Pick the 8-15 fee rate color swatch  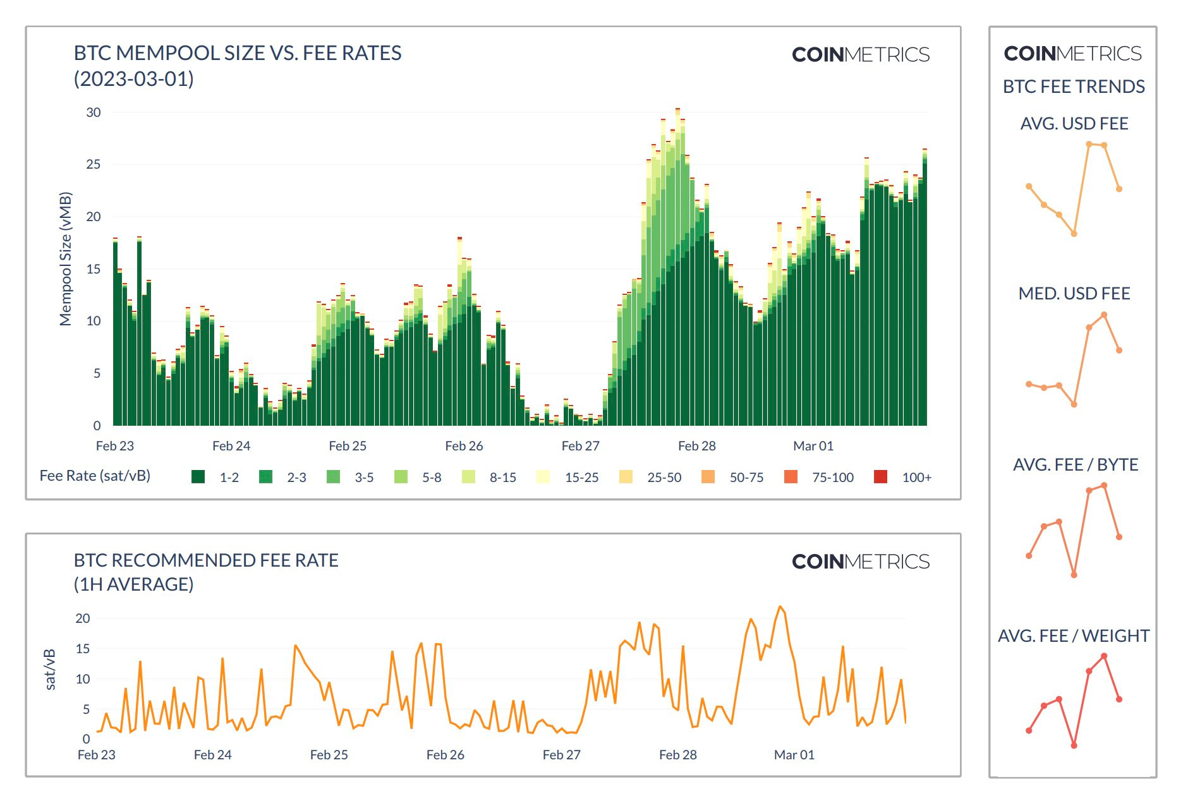(x=469, y=478)
